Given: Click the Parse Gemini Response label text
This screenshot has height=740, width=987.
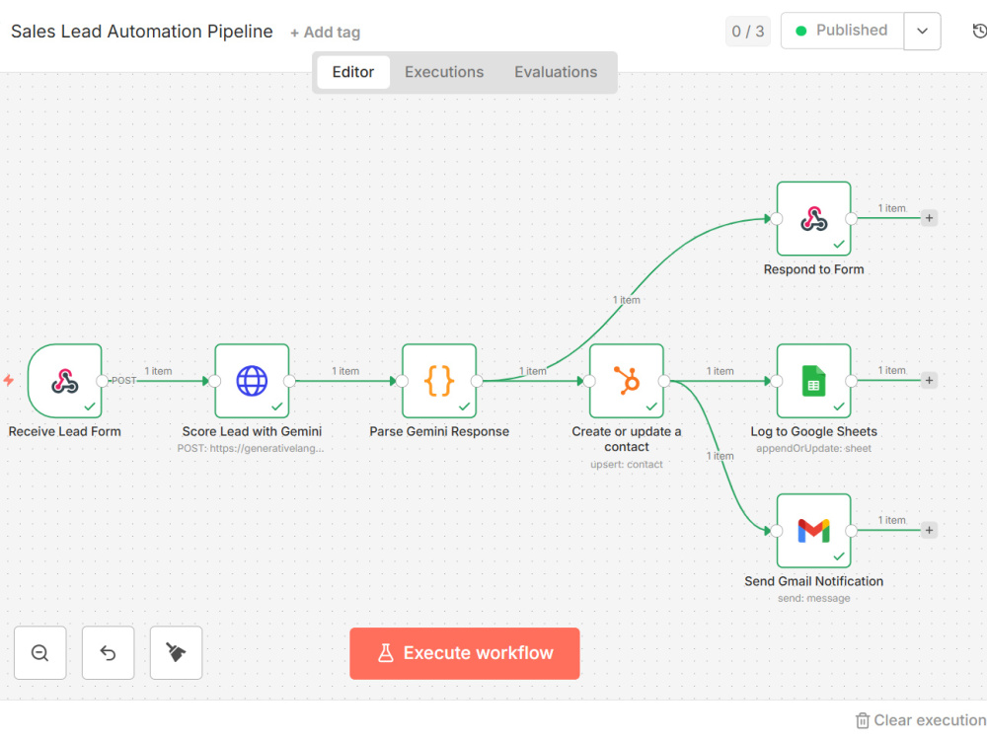Looking at the screenshot, I should [x=439, y=432].
